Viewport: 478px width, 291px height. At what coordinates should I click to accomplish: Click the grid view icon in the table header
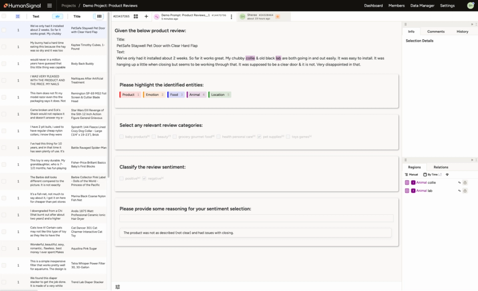(x=17, y=16)
